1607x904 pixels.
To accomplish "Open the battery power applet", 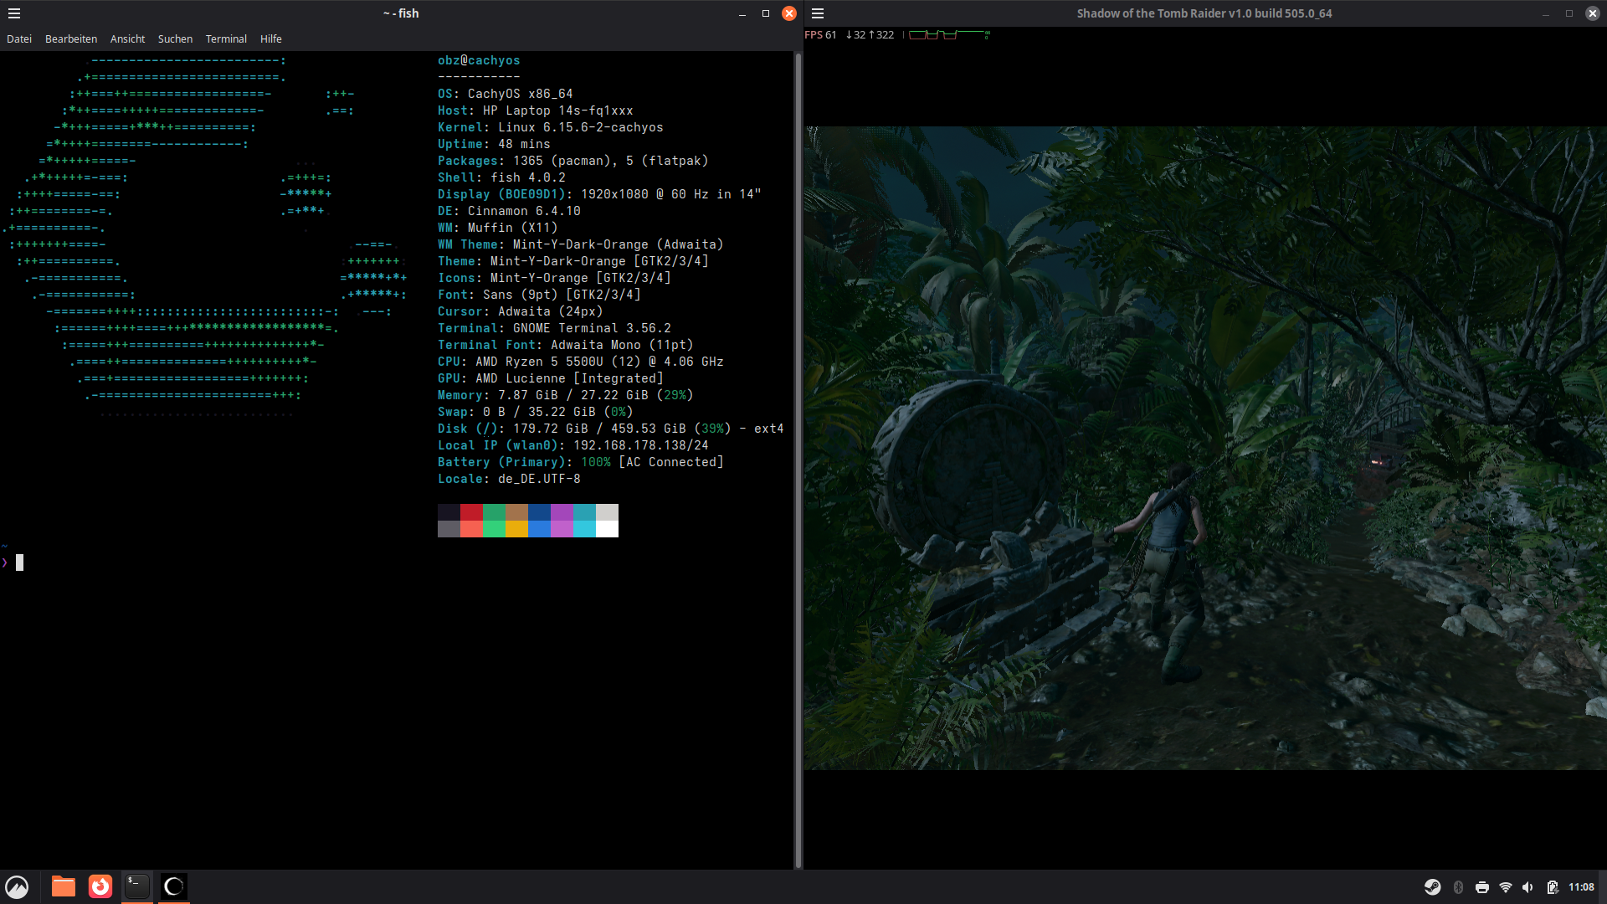I will (x=1553, y=887).
